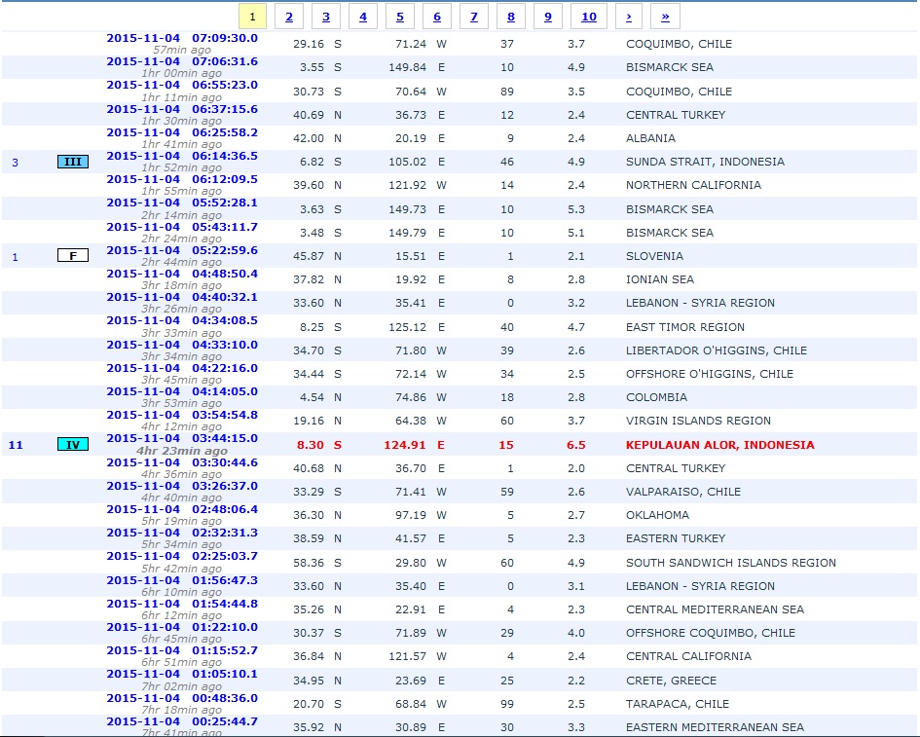This screenshot has height=737, width=920.
Task: Select ALBANIA region text
Action: point(650,138)
